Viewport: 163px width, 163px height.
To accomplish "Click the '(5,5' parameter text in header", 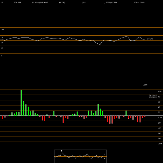I will [84, 3].
